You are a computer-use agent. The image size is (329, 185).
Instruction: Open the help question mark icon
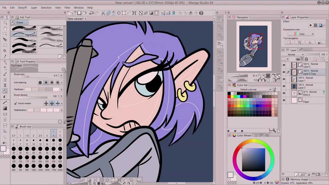(x=201, y=13)
